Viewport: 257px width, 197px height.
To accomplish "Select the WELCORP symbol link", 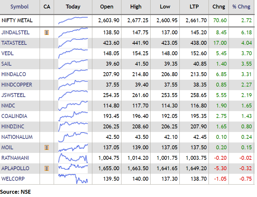I will [13, 179].
